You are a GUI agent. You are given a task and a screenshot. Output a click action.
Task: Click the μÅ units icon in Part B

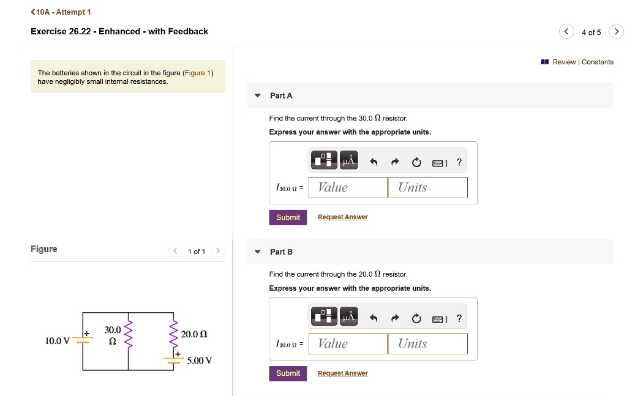point(348,316)
